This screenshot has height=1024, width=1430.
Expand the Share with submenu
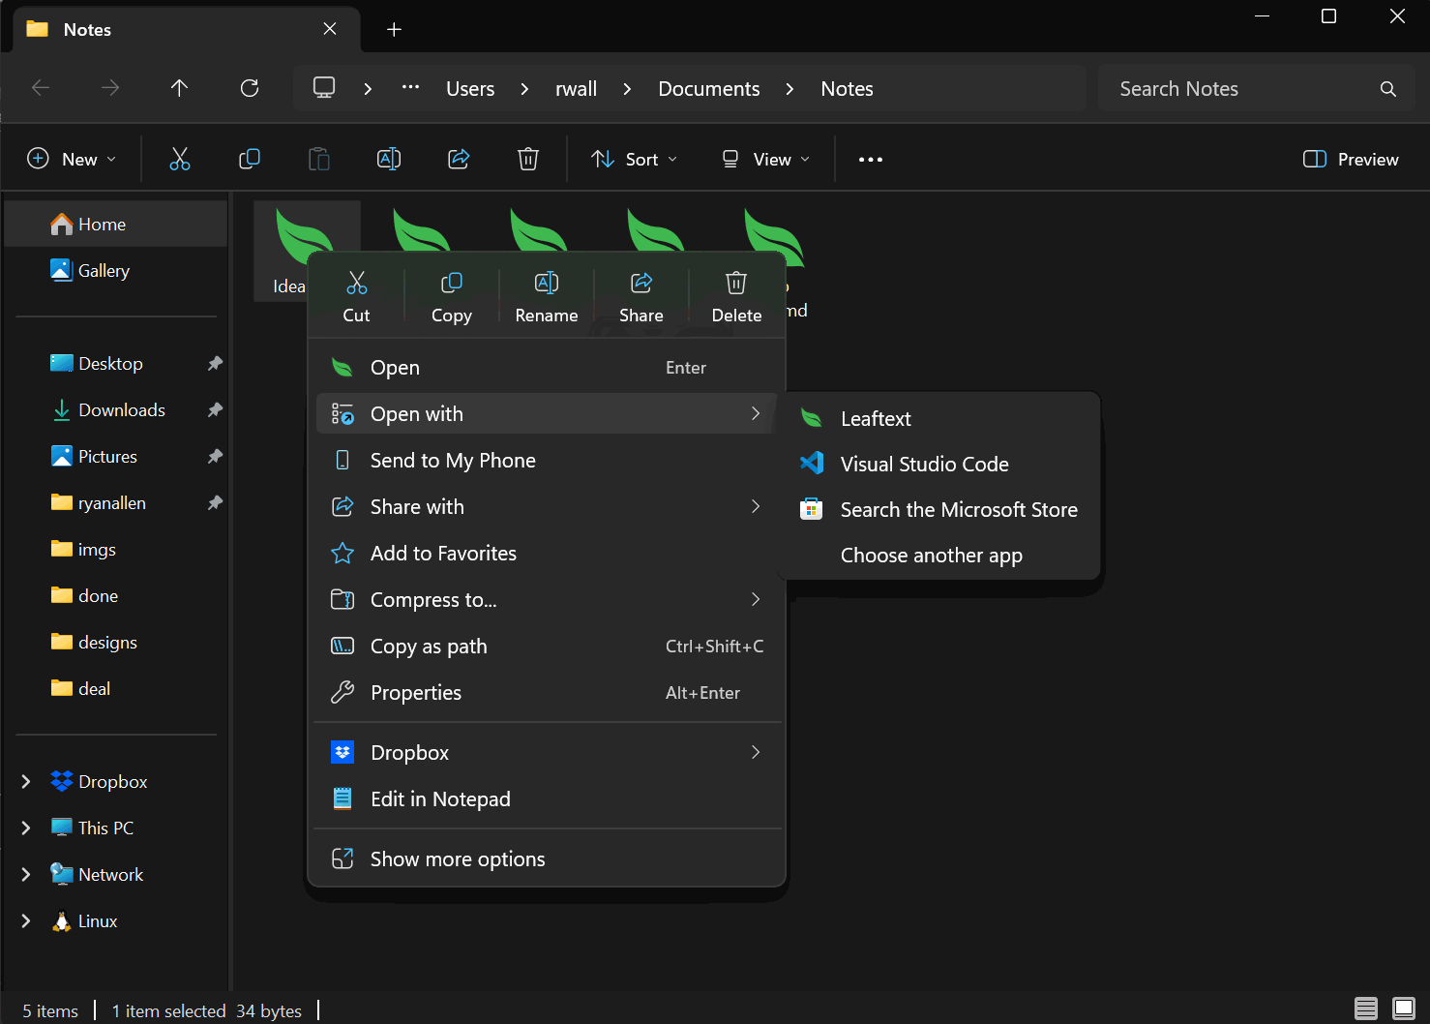pyautogui.click(x=547, y=507)
